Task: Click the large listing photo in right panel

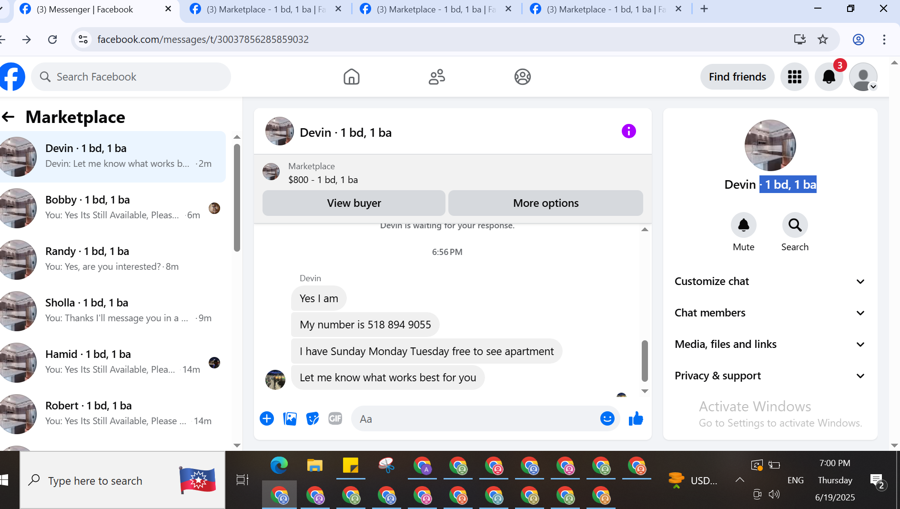Action: [x=770, y=145]
